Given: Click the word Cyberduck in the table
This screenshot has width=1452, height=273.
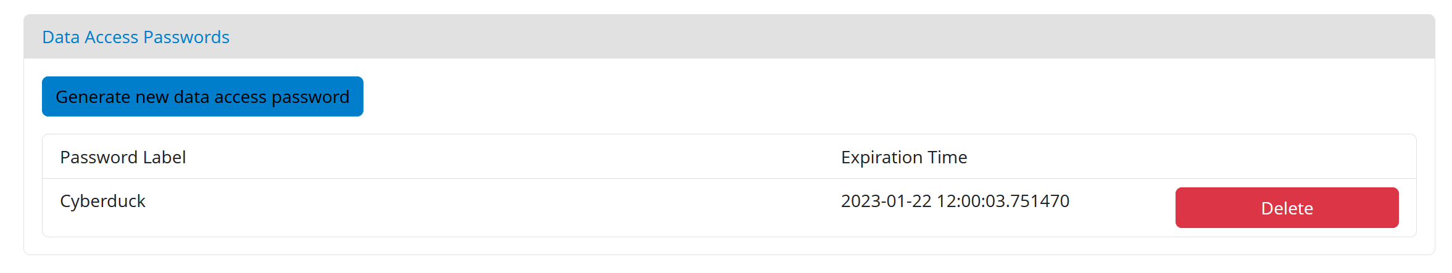Looking at the screenshot, I should click(102, 202).
